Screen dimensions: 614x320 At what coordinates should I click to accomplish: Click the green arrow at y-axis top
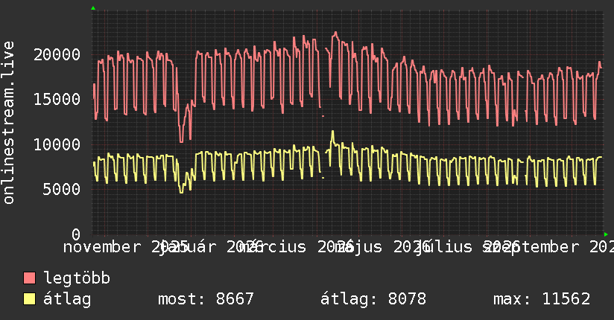point(93,8)
